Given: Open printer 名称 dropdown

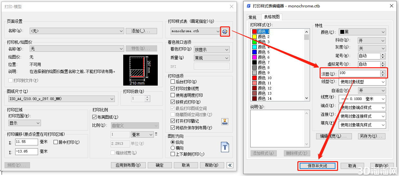Looking at the screenshot, I should click(77, 49).
